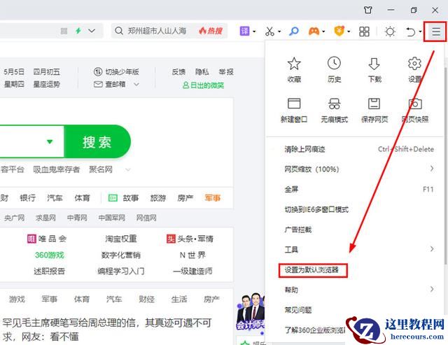Expand the hot-words row chevron after 聚名网
This screenshot has height=345, width=448.
128,169
